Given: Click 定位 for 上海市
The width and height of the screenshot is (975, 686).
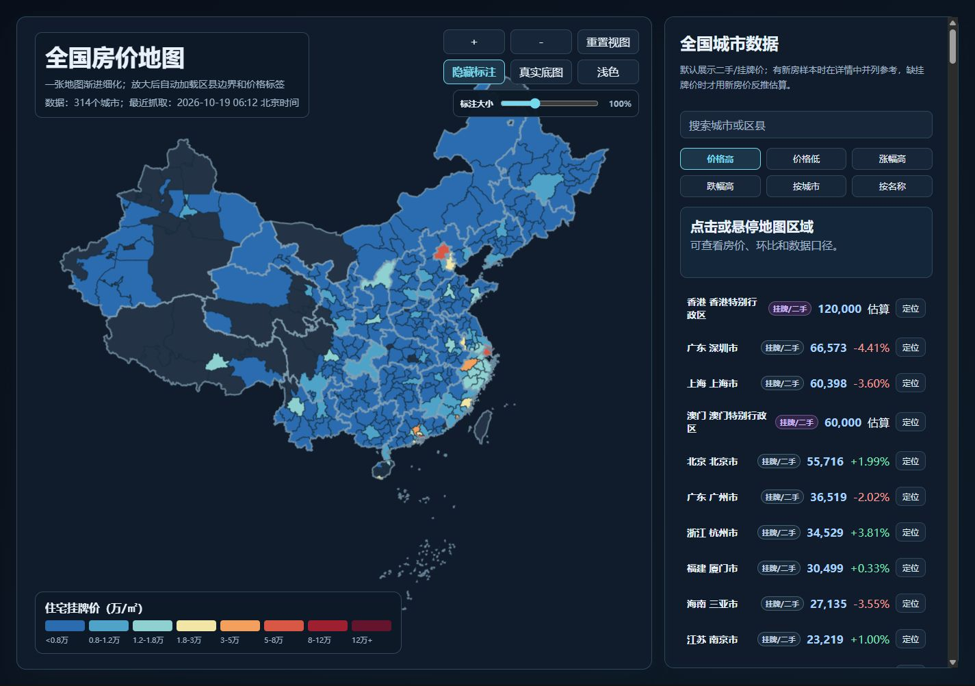Looking at the screenshot, I should pyautogui.click(x=911, y=383).
